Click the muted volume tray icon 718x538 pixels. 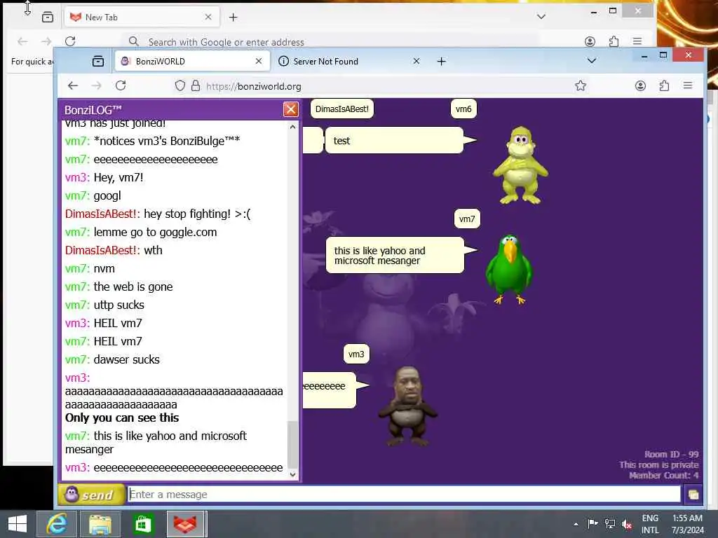coord(627,524)
